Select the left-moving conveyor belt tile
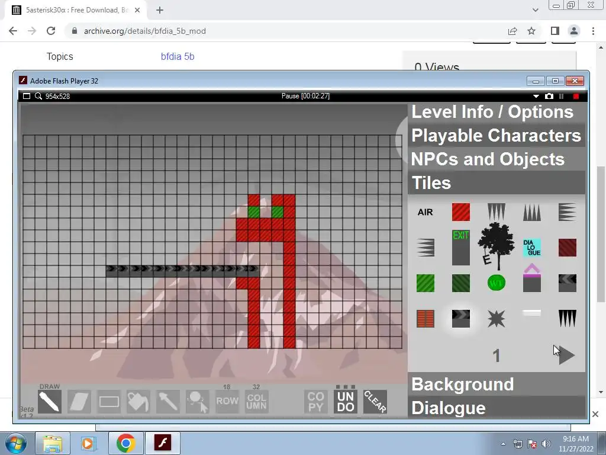This screenshot has height=455, width=606. [x=568, y=283]
